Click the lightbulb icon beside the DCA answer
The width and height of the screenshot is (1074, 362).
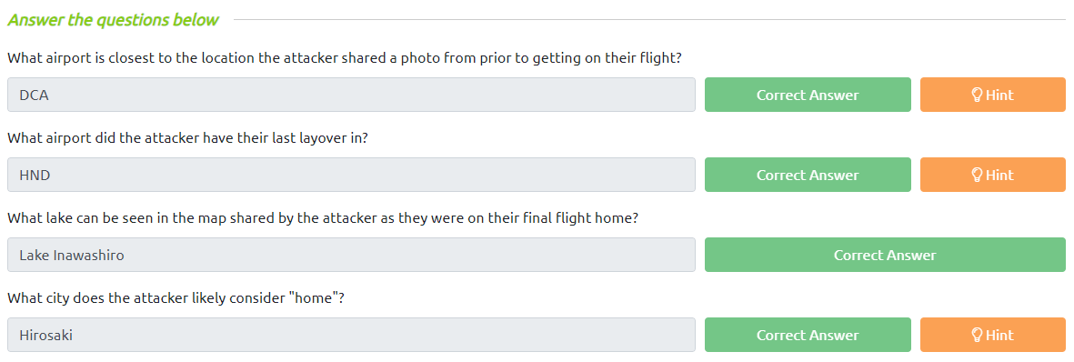click(978, 95)
